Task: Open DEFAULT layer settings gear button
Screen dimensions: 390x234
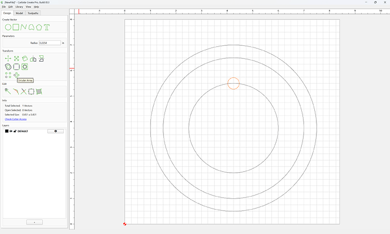Action: pyautogui.click(x=55, y=131)
